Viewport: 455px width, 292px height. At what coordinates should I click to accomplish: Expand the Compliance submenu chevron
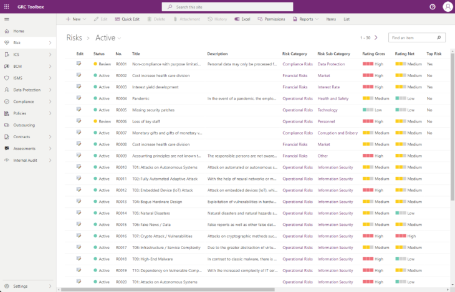(50, 101)
